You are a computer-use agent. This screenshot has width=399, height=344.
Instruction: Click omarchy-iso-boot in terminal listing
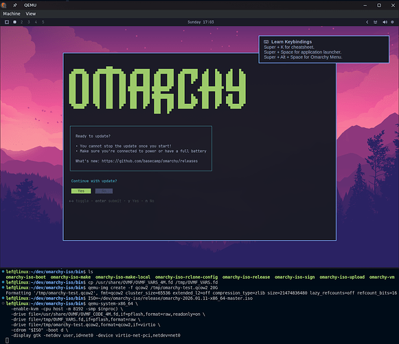[25, 277]
